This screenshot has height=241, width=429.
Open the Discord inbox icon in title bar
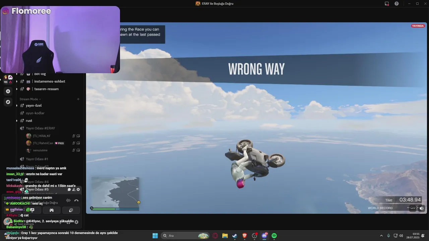click(387, 4)
